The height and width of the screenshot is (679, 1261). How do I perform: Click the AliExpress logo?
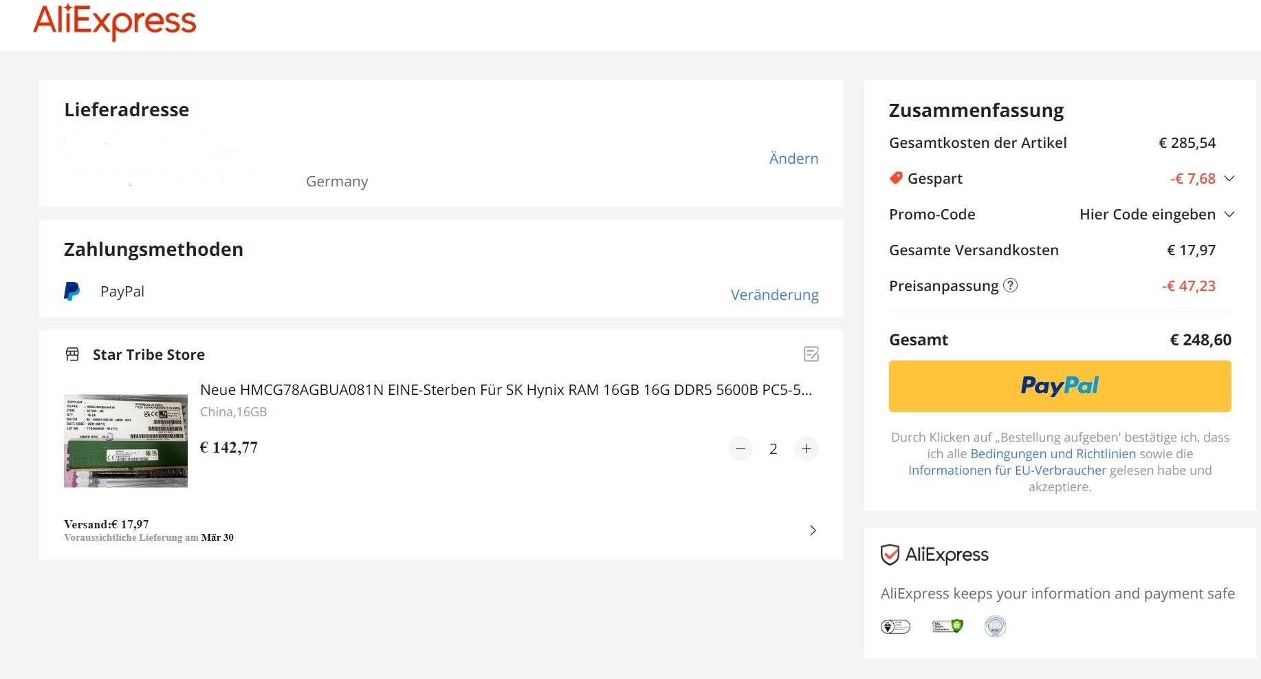(x=115, y=21)
